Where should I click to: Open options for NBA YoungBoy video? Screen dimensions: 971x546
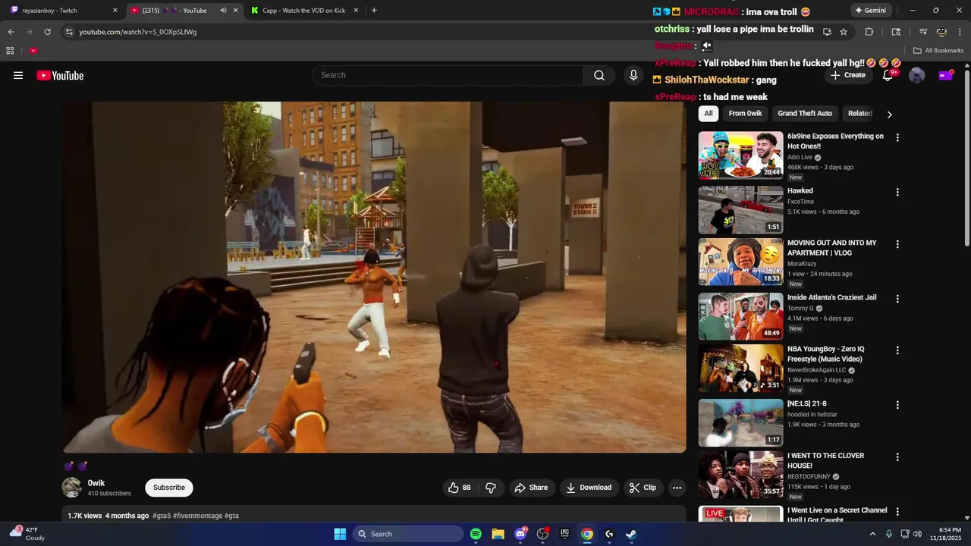[897, 350]
